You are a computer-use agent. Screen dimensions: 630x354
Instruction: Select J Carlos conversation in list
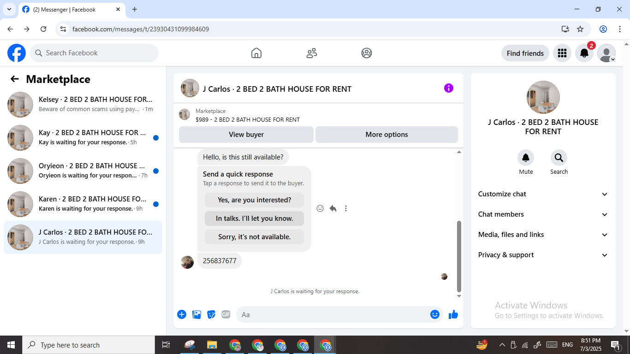point(83,237)
